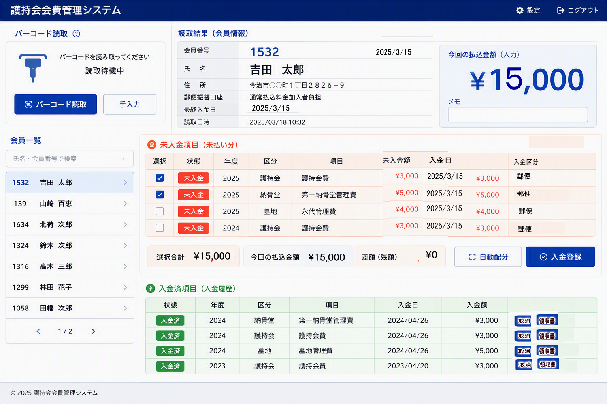Cancel the 2024 第一納骨堂管理費 payment

(523, 321)
